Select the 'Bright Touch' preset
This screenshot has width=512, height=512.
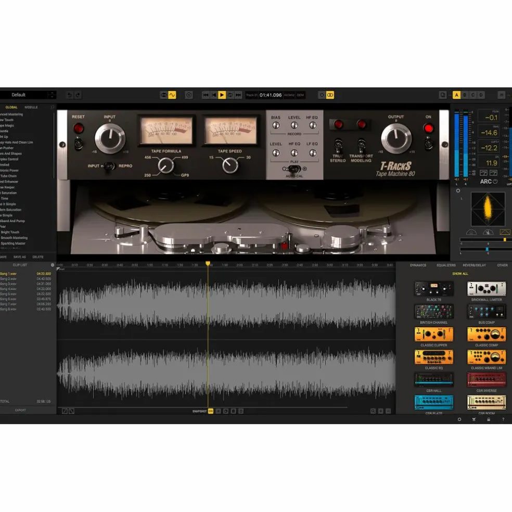(x=10, y=232)
